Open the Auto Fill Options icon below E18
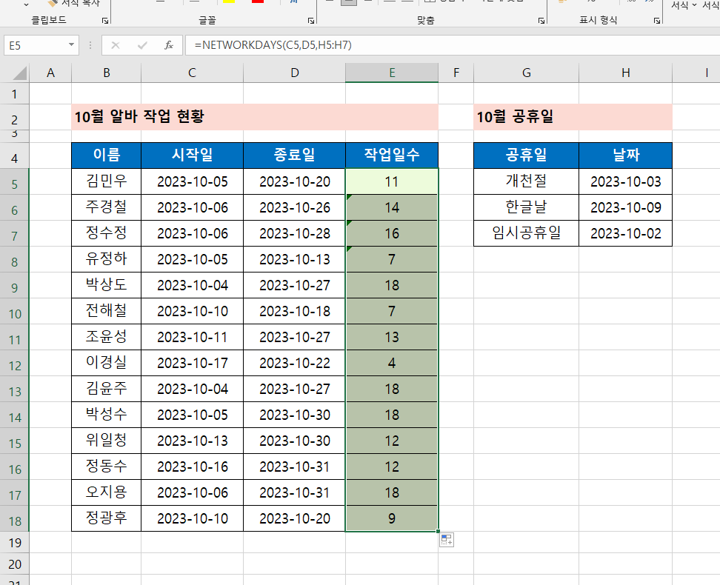The width and height of the screenshot is (720, 585). point(447,540)
